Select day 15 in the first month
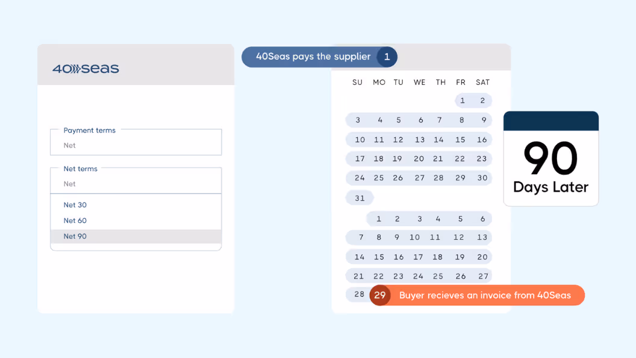This screenshot has height=358, width=636. click(460, 140)
